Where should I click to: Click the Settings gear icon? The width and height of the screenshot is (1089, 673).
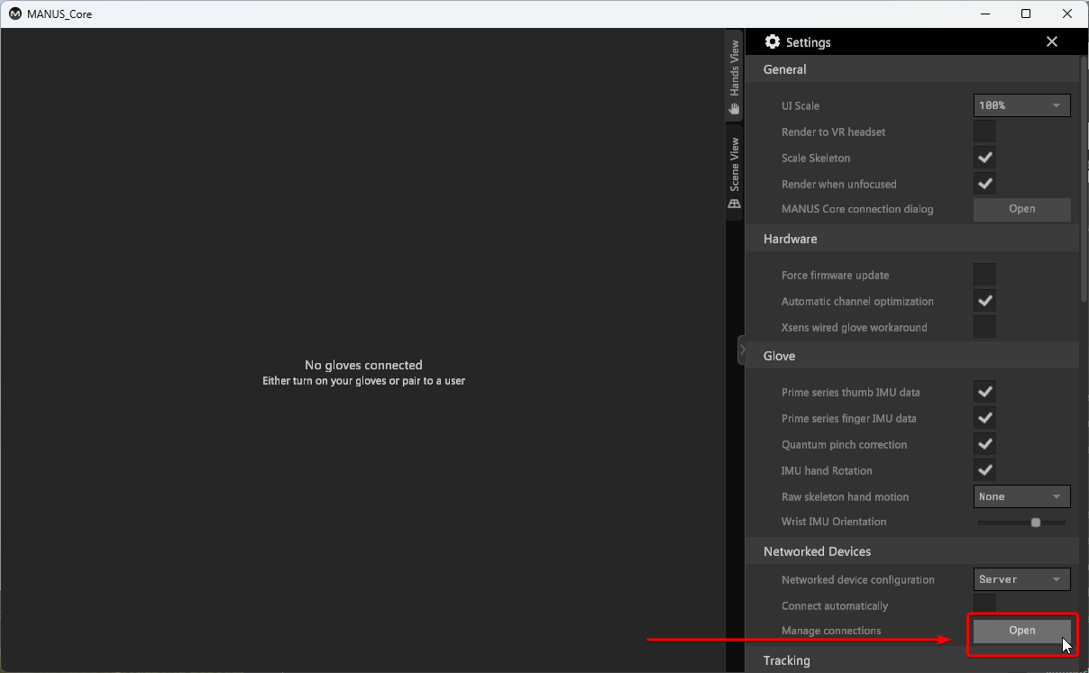pos(772,42)
